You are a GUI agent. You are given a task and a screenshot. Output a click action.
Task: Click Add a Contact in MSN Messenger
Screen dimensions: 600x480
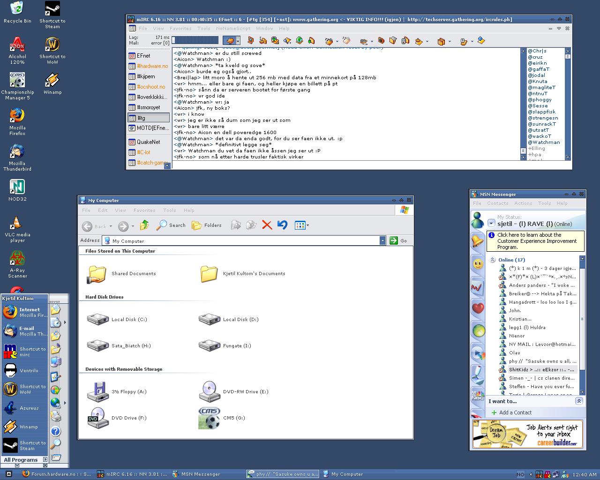[511, 412]
